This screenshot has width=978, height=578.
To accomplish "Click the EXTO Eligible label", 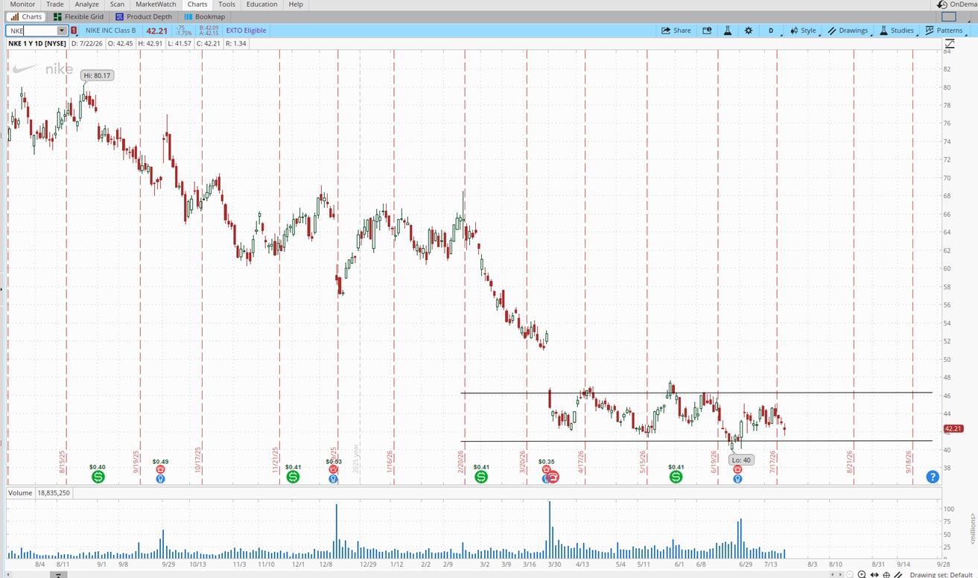I will pos(246,31).
